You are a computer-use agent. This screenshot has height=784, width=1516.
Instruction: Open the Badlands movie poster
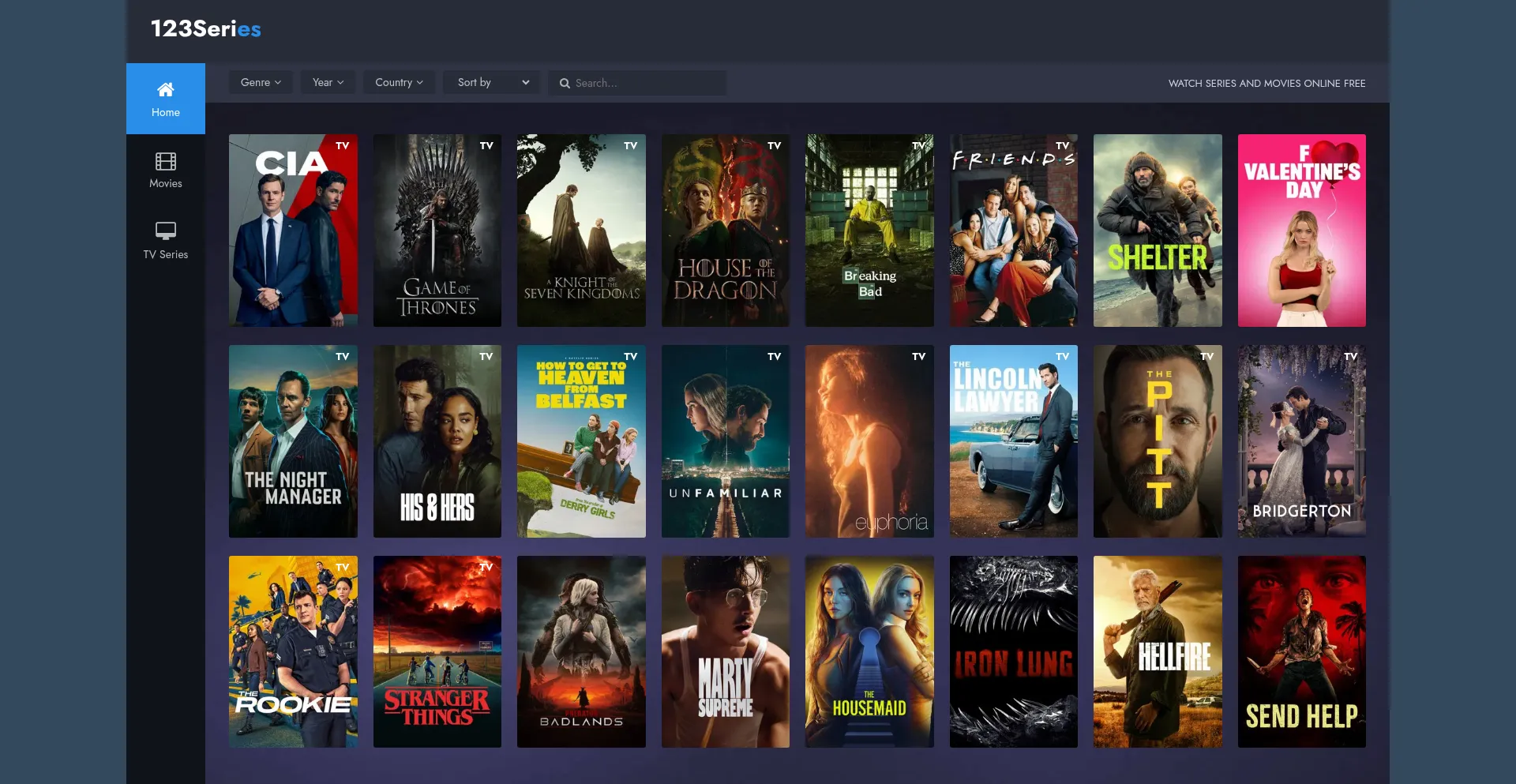click(x=581, y=652)
